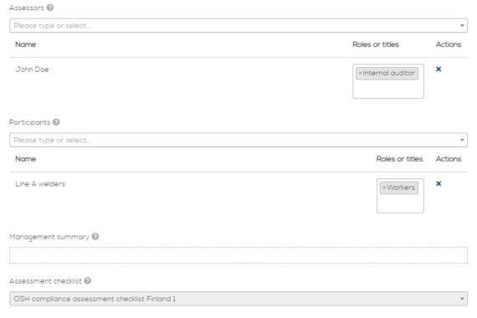The width and height of the screenshot is (477, 318).
Task: Expand the Participants dropdown arrow
Action: click(462, 140)
